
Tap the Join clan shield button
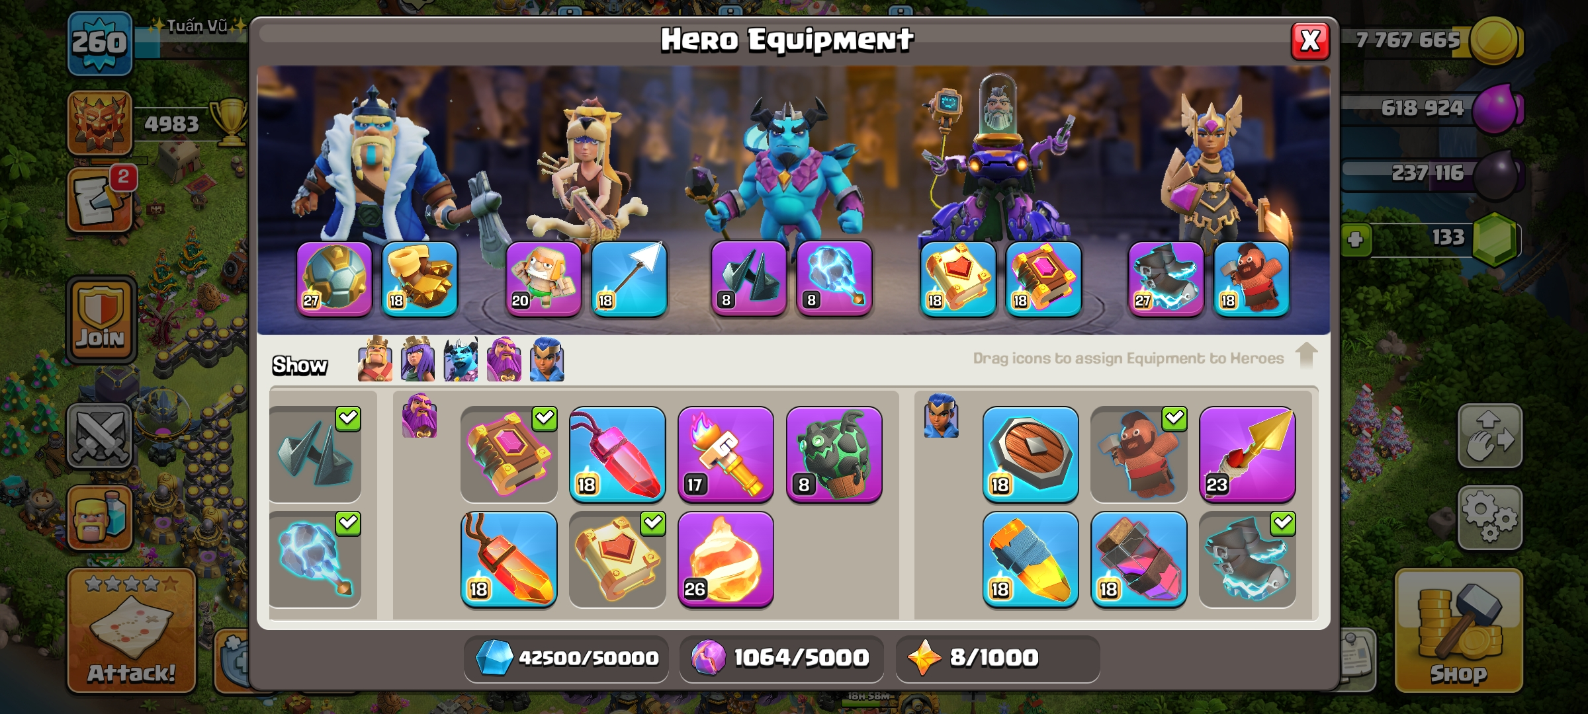(x=101, y=320)
